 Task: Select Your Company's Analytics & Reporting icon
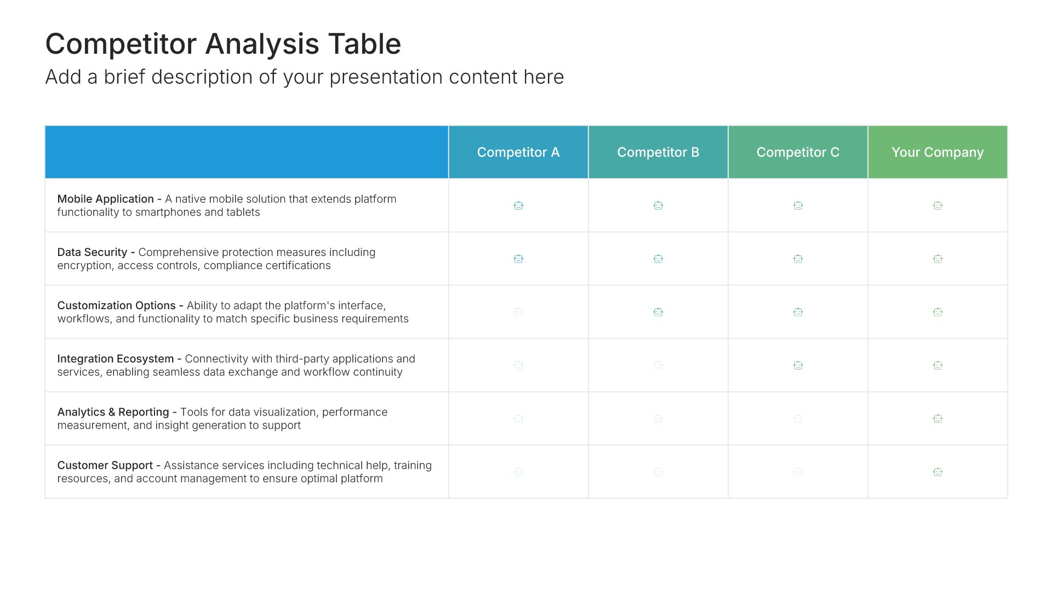click(x=937, y=418)
